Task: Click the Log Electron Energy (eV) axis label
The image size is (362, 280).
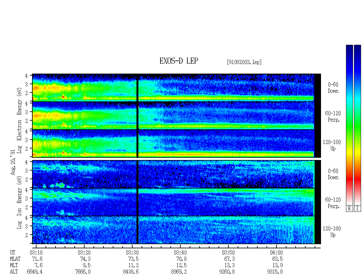Action: click(x=19, y=120)
